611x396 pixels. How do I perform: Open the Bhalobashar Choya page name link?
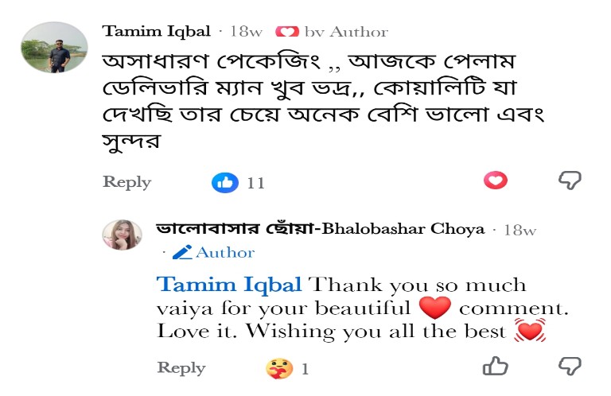coord(321,229)
